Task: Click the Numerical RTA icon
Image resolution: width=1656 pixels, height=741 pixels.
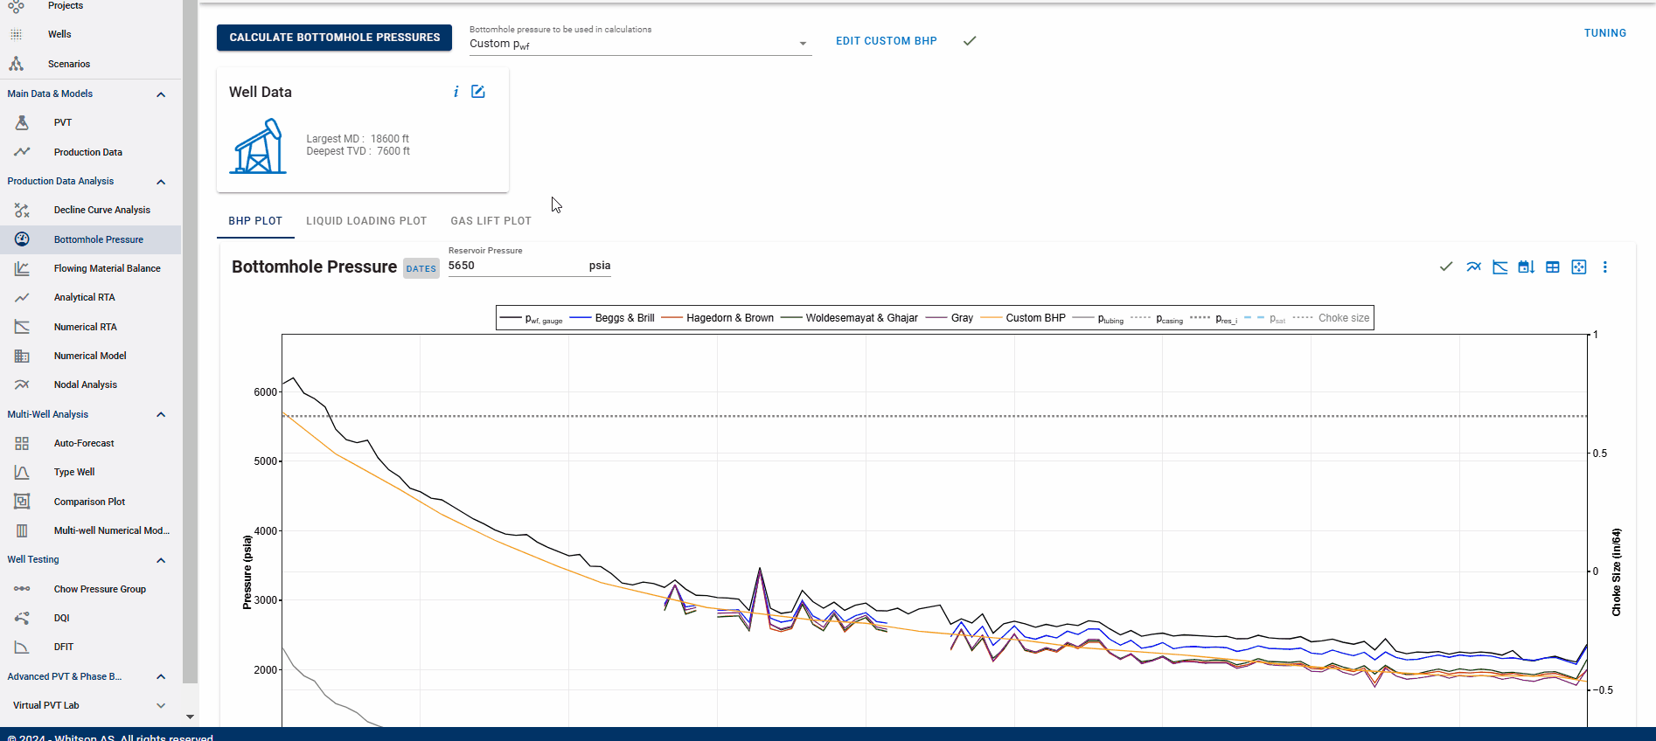Action: pyautogui.click(x=22, y=327)
